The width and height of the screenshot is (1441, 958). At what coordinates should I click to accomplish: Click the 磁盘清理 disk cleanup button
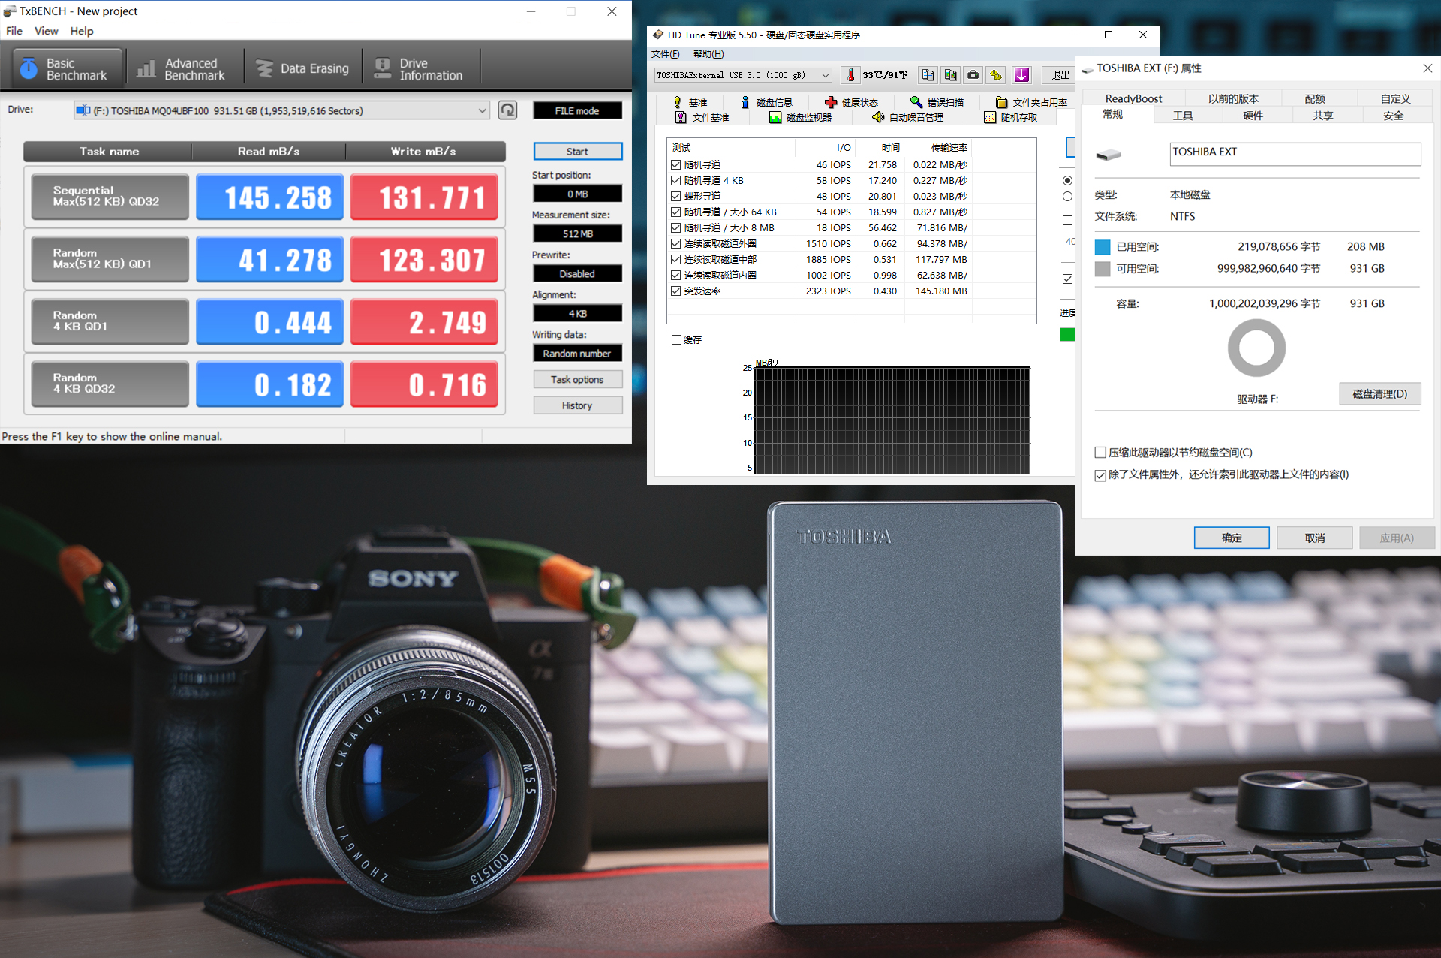pos(1379,394)
